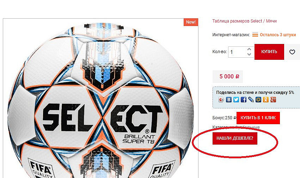Screen dimensions: 300x178
Task: Share on Google Plus
Action: pyautogui.click(x=273, y=100)
